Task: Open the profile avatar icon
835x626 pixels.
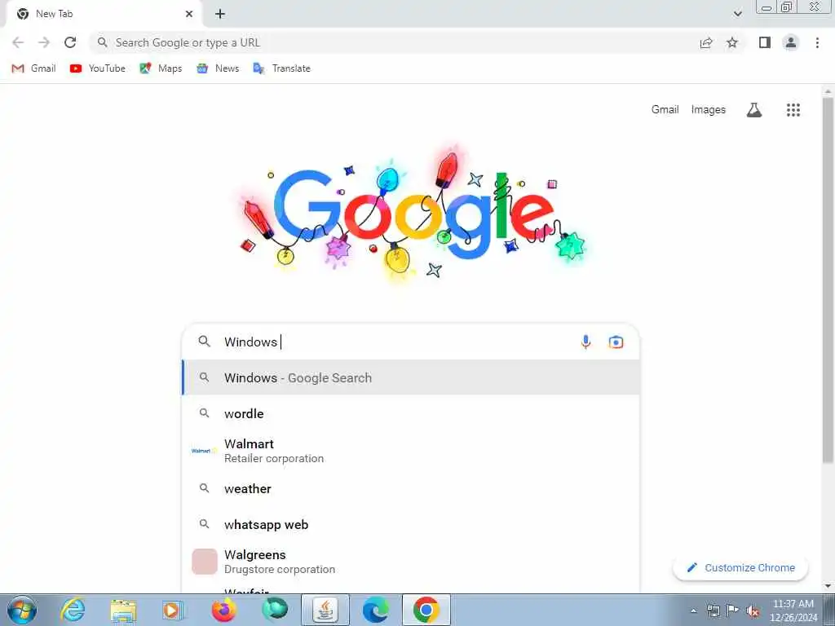Action: coord(791,42)
